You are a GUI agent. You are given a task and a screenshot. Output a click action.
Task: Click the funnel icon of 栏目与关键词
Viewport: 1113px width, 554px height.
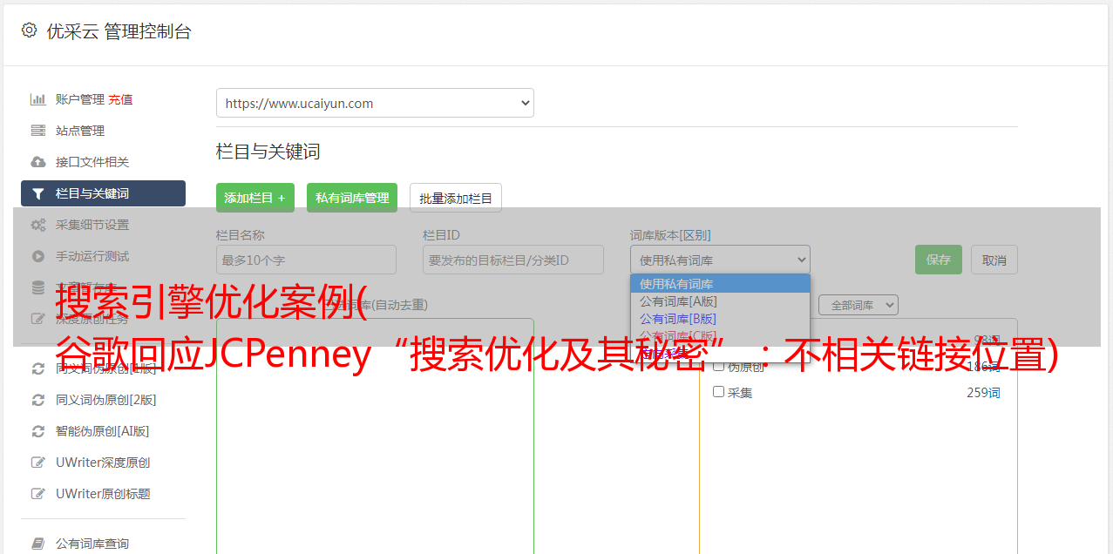(x=38, y=193)
